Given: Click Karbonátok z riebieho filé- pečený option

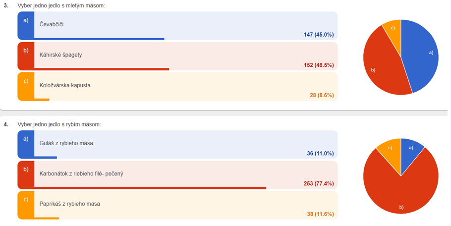Looking at the screenshot, I should click(x=177, y=175).
